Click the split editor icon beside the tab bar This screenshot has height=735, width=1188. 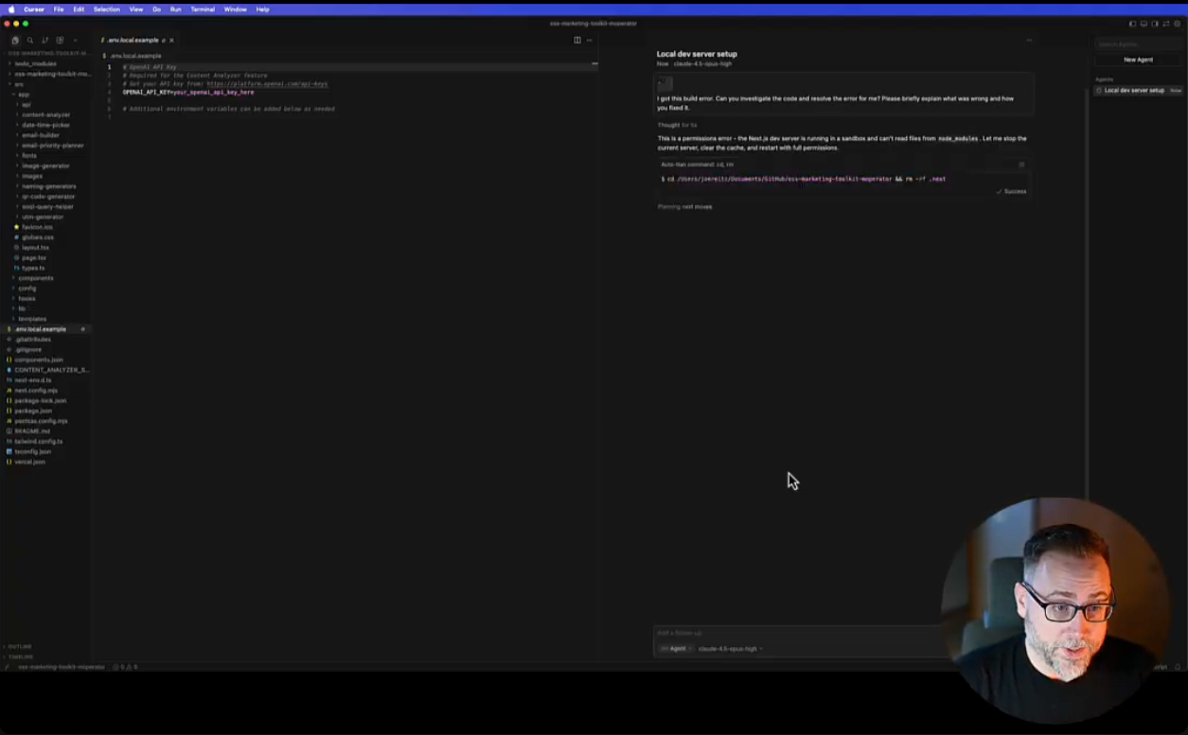click(x=577, y=40)
